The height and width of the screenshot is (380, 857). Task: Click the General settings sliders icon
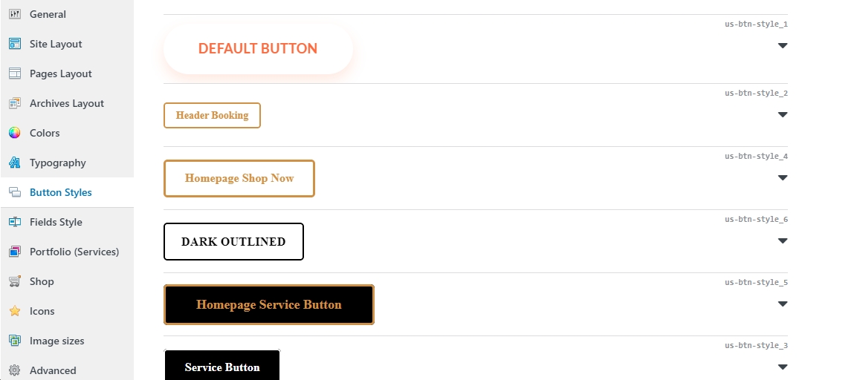(x=15, y=14)
